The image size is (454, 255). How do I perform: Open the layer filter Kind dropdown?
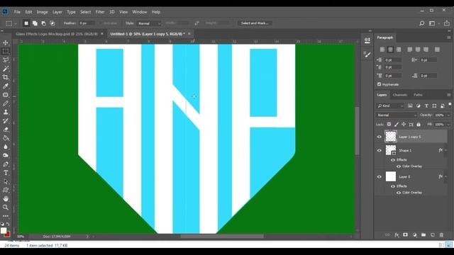389,106
